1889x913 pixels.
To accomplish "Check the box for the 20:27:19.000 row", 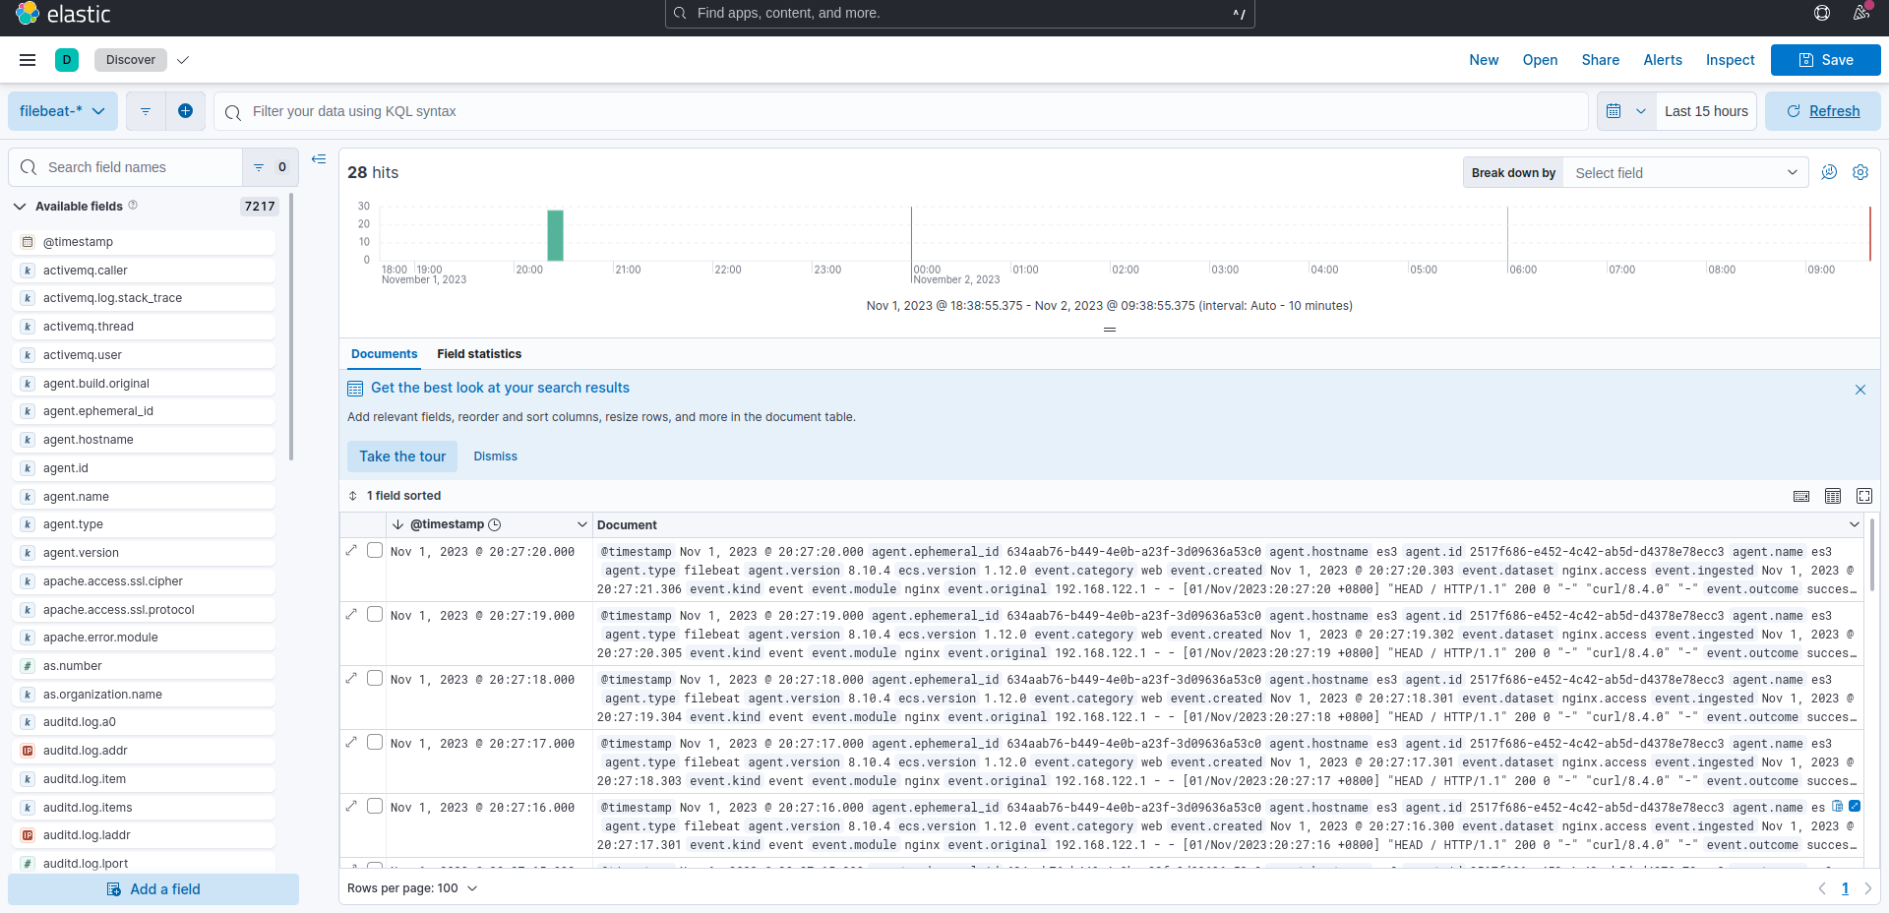I will (375, 614).
